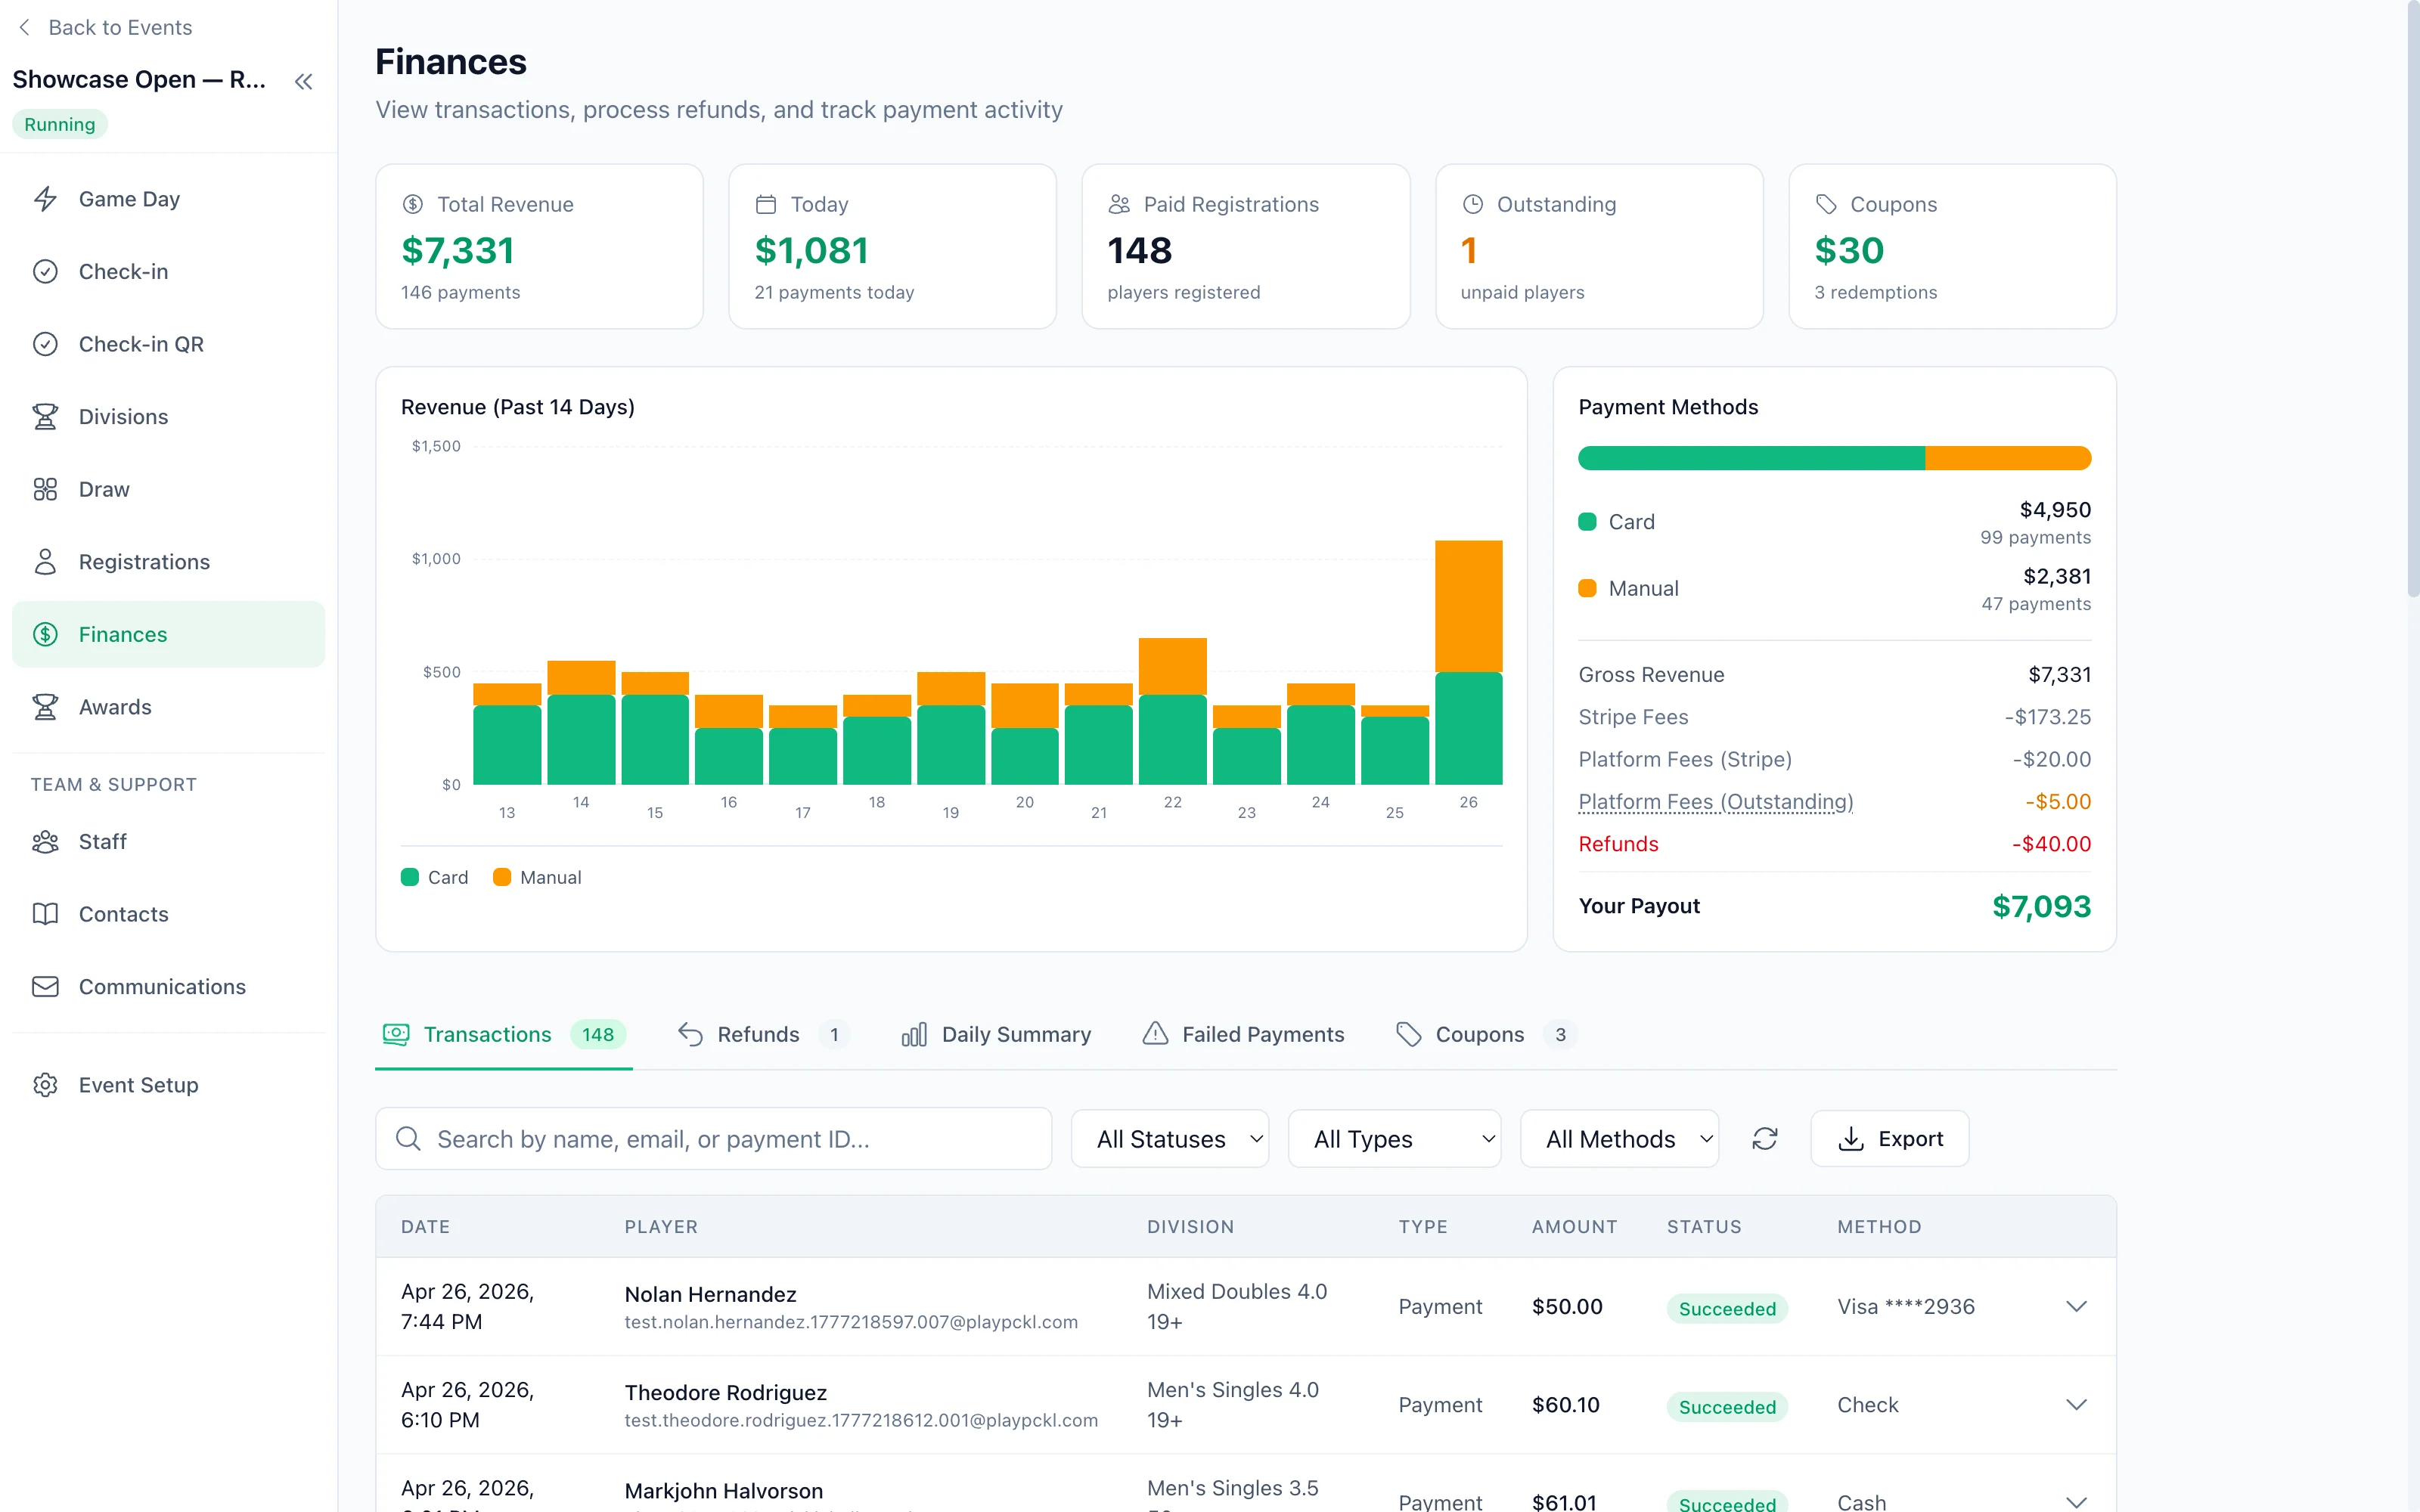Click the green Card swatch in chart legend
The image size is (2420, 1512).
point(410,877)
